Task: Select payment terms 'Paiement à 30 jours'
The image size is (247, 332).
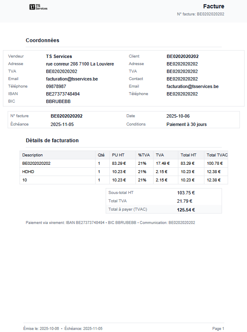Action: [x=187, y=124]
